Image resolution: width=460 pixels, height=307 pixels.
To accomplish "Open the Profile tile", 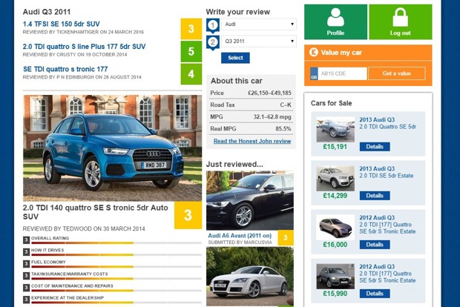I will (x=335, y=22).
